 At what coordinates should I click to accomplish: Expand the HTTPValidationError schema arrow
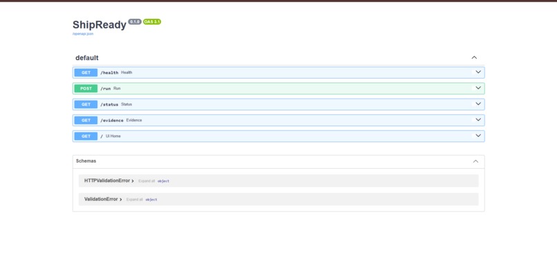[133, 181]
